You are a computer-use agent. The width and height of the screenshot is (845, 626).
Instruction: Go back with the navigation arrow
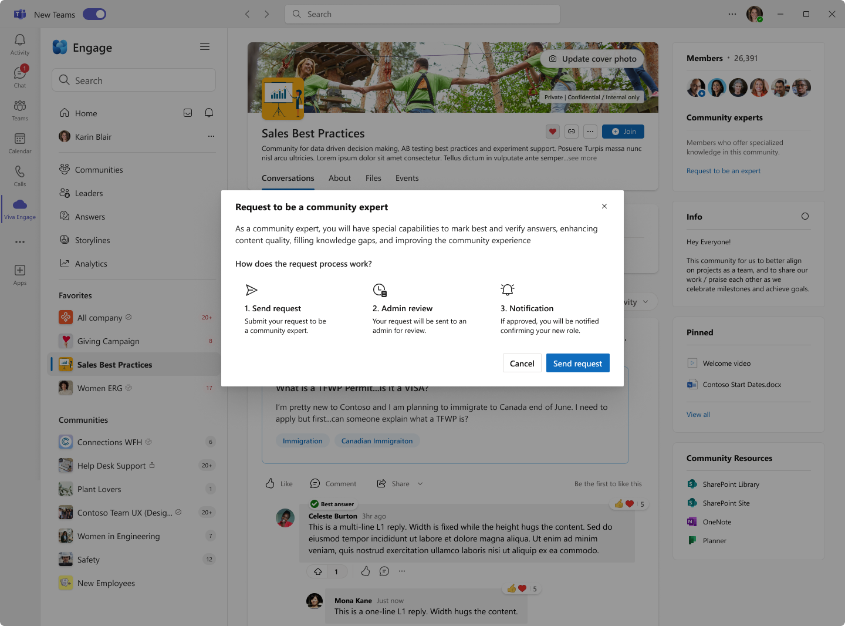[248, 14]
